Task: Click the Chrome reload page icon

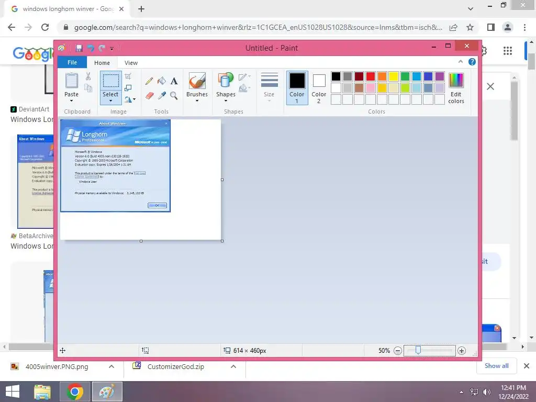Action: coord(45,27)
